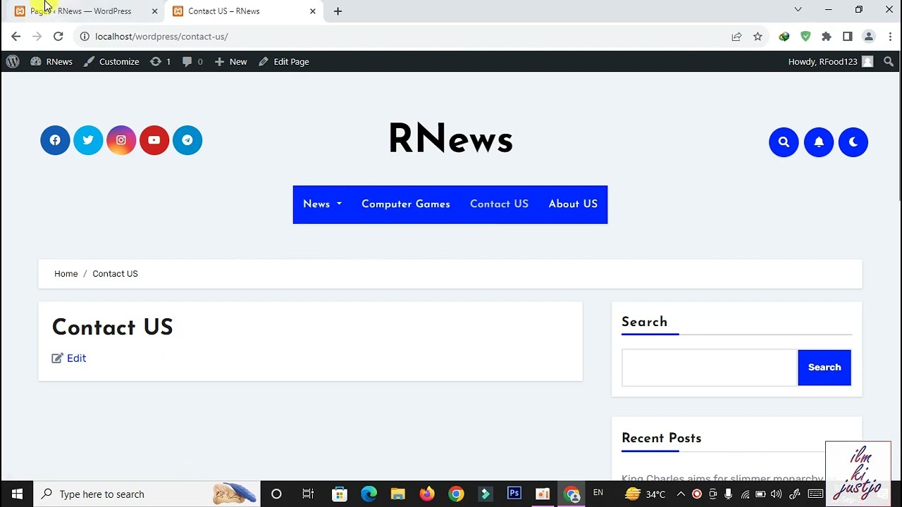Open About US menu item
Image resolution: width=902 pixels, height=507 pixels.
click(x=573, y=204)
